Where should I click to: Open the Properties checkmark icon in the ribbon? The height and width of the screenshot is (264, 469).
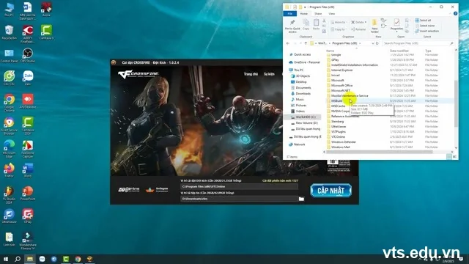pyautogui.click(x=396, y=23)
